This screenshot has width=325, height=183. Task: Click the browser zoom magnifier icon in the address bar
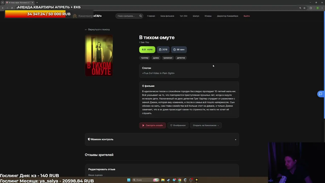tap(300, 8)
